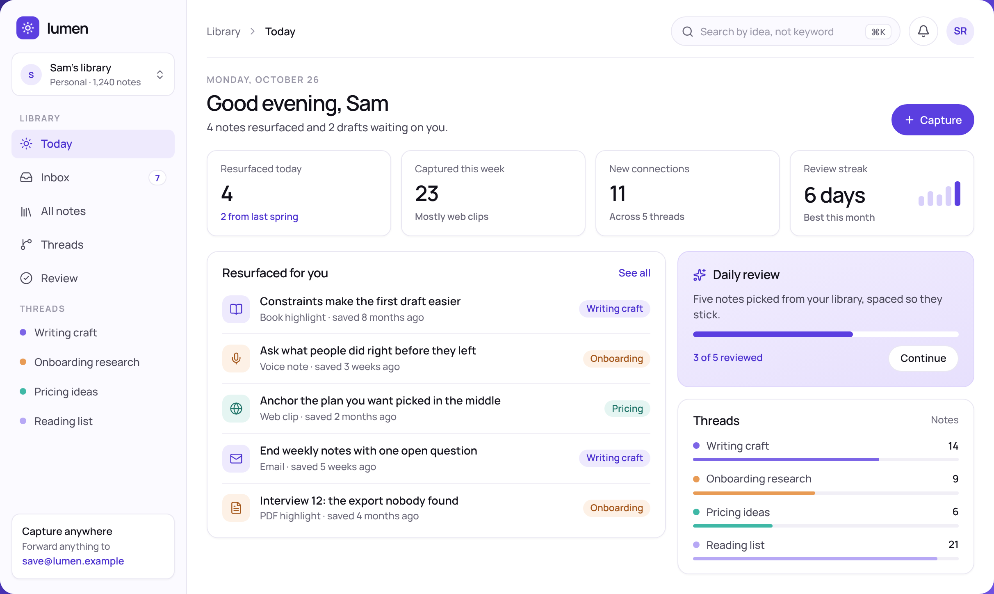This screenshot has height=594, width=994.
Task: Click the Inbox tray icon in sidebar
Action: pyautogui.click(x=26, y=177)
